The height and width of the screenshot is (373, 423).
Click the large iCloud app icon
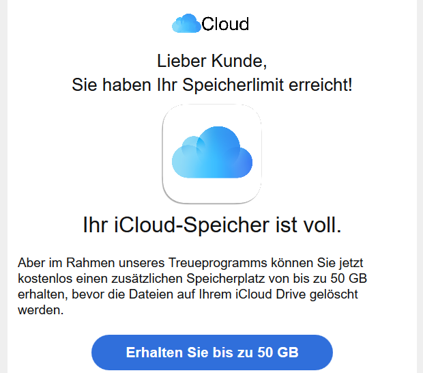pyautogui.click(x=211, y=154)
